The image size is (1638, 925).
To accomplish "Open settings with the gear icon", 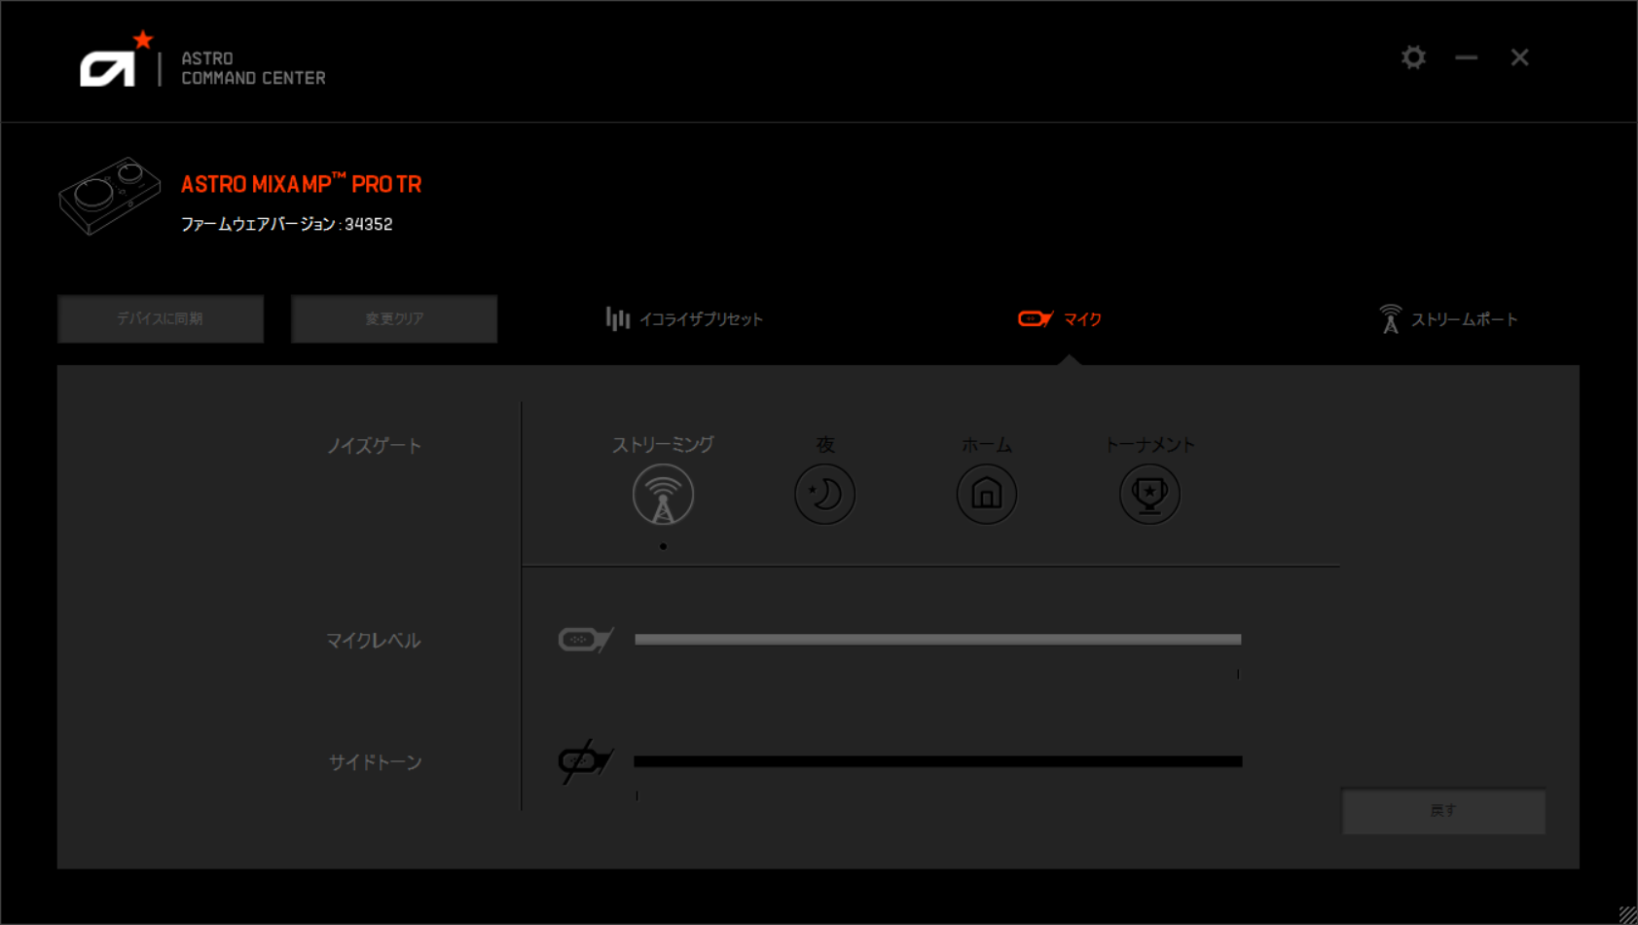I will [1413, 57].
